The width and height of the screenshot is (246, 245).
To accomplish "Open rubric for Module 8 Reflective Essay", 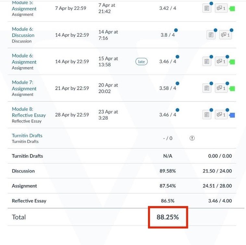I will pyautogui.click(x=207, y=115).
